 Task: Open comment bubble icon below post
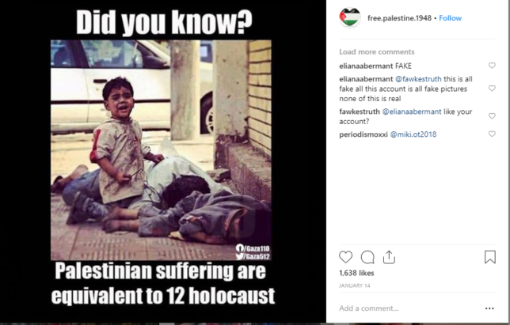[x=367, y=257]
